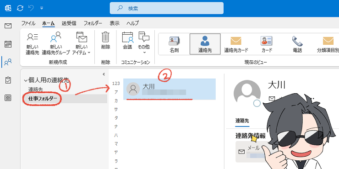Select the 連絡先カード view
Screen dimensions: 339x169
(x=236, y=44)
